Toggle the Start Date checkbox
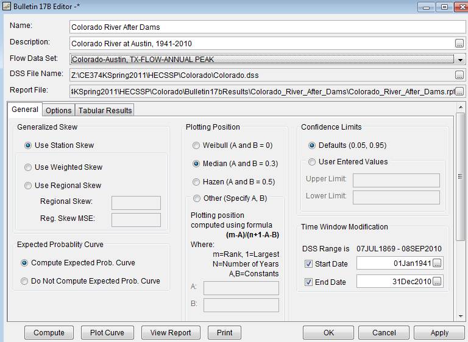Image resolution: width=468 pixels, height=342 pixels. coord(308,264)
